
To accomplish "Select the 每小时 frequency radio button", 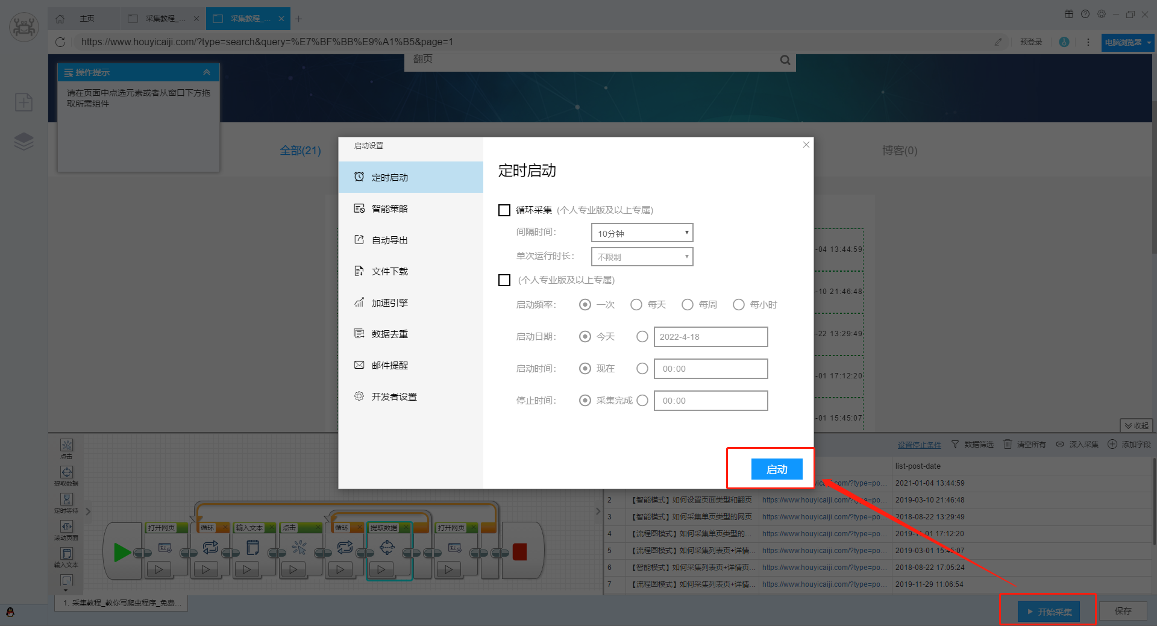I will (x=738, y=305).
